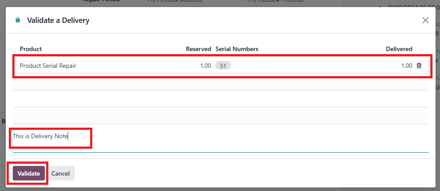Click the Reserved column header
This screenshot has width=440, height=191.
[198, 49]
